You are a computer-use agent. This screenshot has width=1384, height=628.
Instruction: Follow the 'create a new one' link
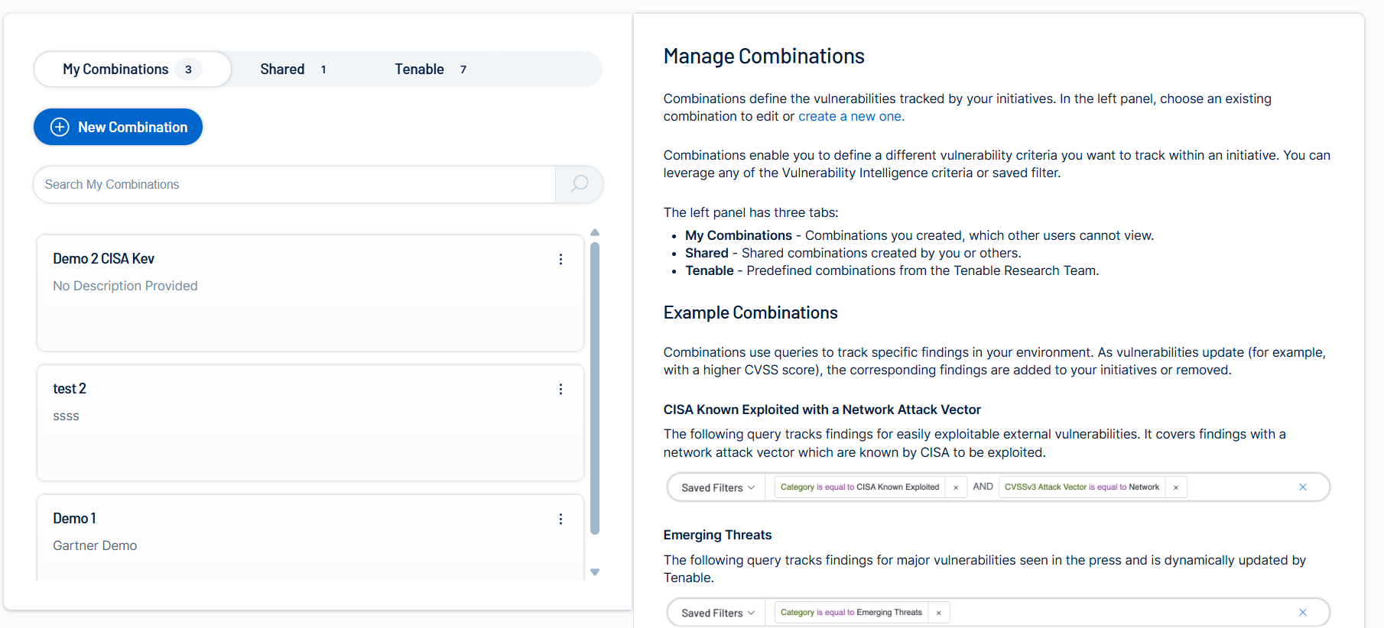851,116
